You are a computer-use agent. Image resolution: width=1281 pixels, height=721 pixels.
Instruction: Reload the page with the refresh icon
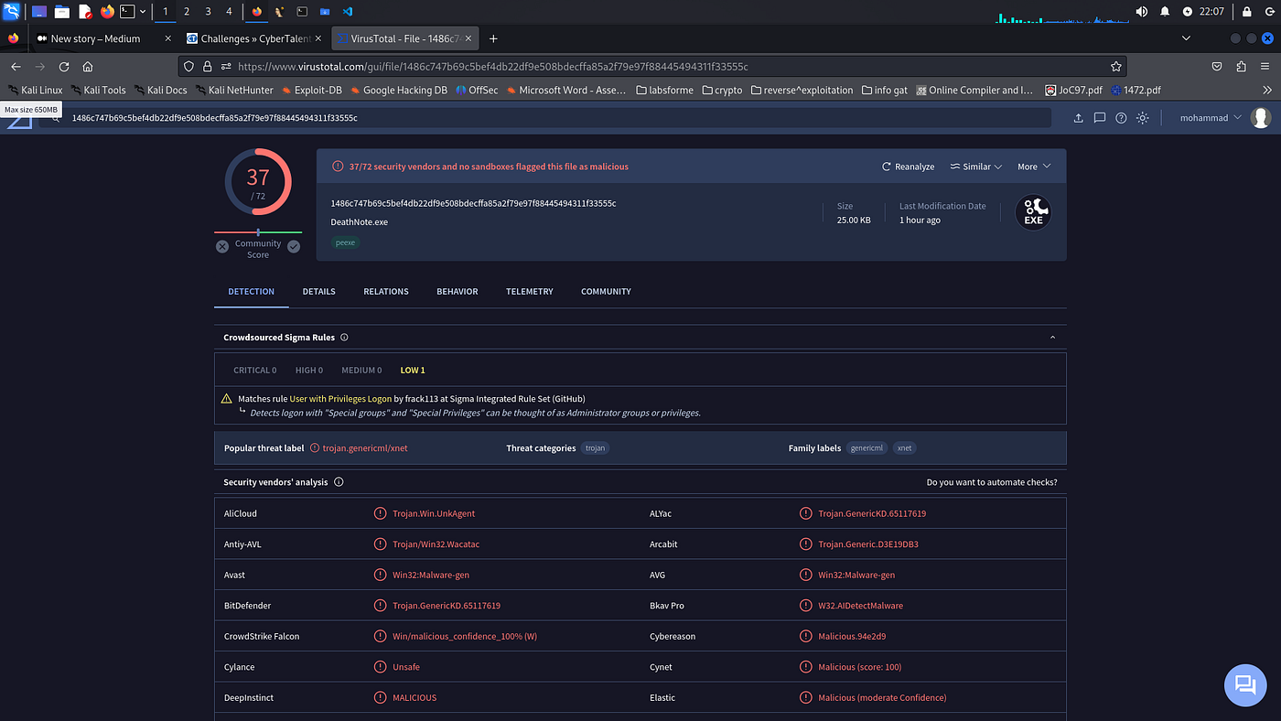[64, 67]
